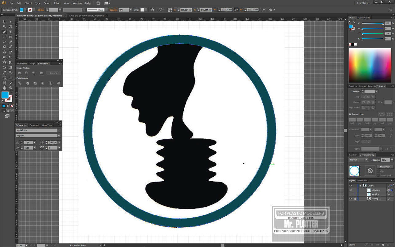Select the Direct Selection tool
Viewport: 395px width, 247px height.
pos(10,22)
